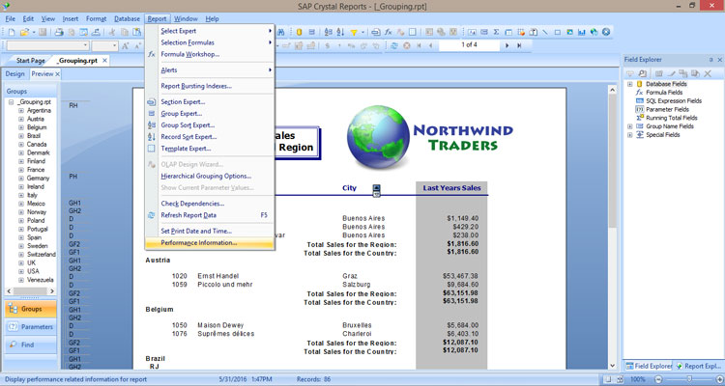The width and height of the screenshot is (725, 386).
Task: Click Performance Information menu item
Action: [x=210, y=243]
